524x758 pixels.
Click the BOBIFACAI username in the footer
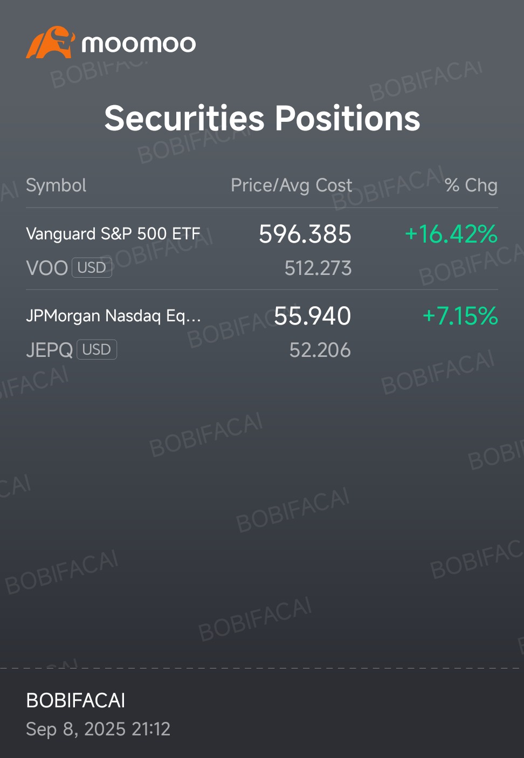75,700
